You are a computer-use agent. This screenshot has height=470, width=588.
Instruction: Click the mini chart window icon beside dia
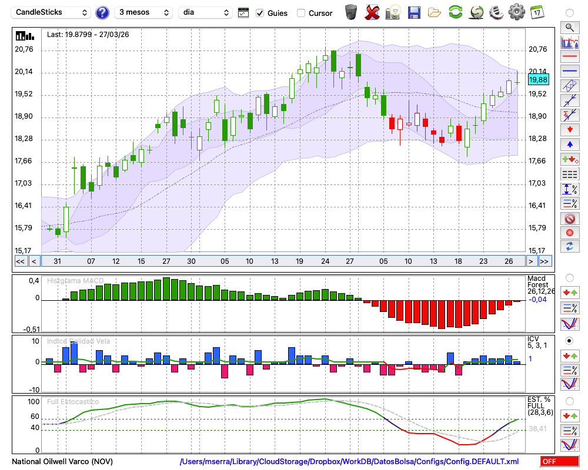(x=243, y=13)
